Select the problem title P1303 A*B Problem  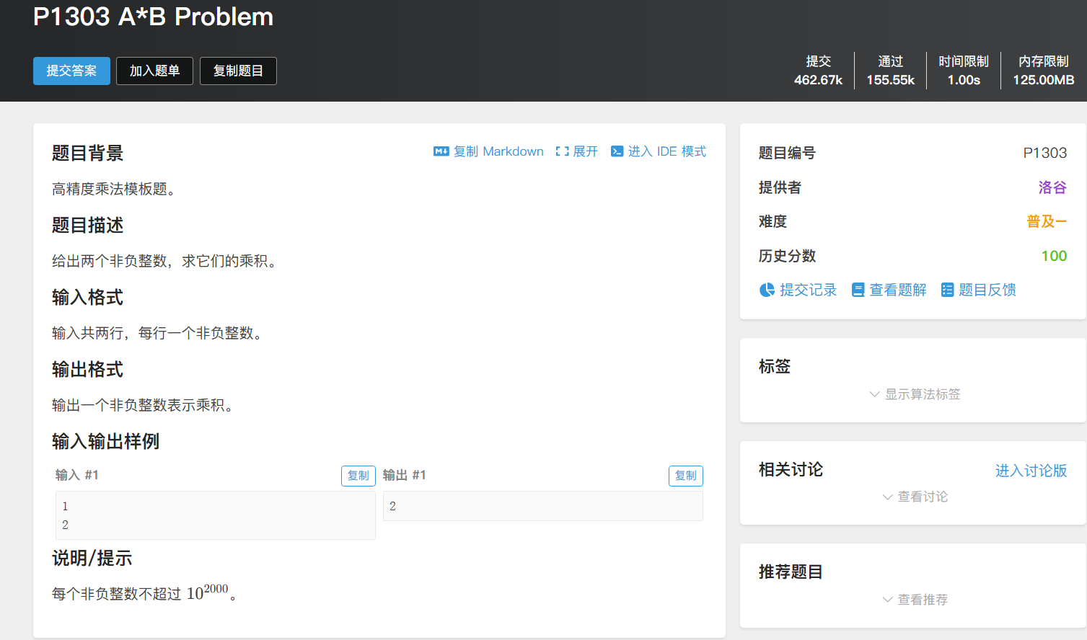[152, 17]
